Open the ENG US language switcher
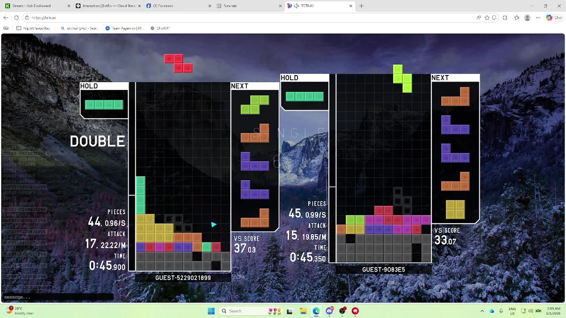Screen dimensions: 566x318 click(x=512, y=311)
